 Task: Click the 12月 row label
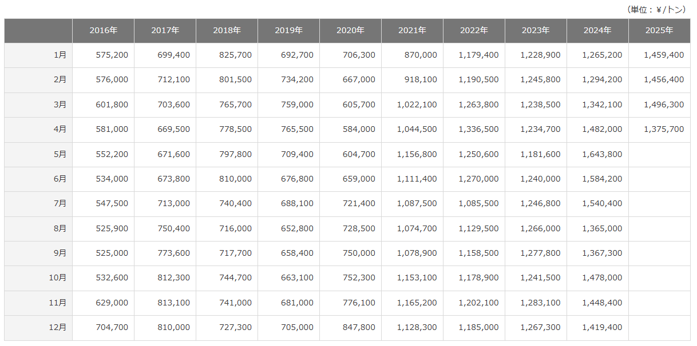(x=58, y=328)
